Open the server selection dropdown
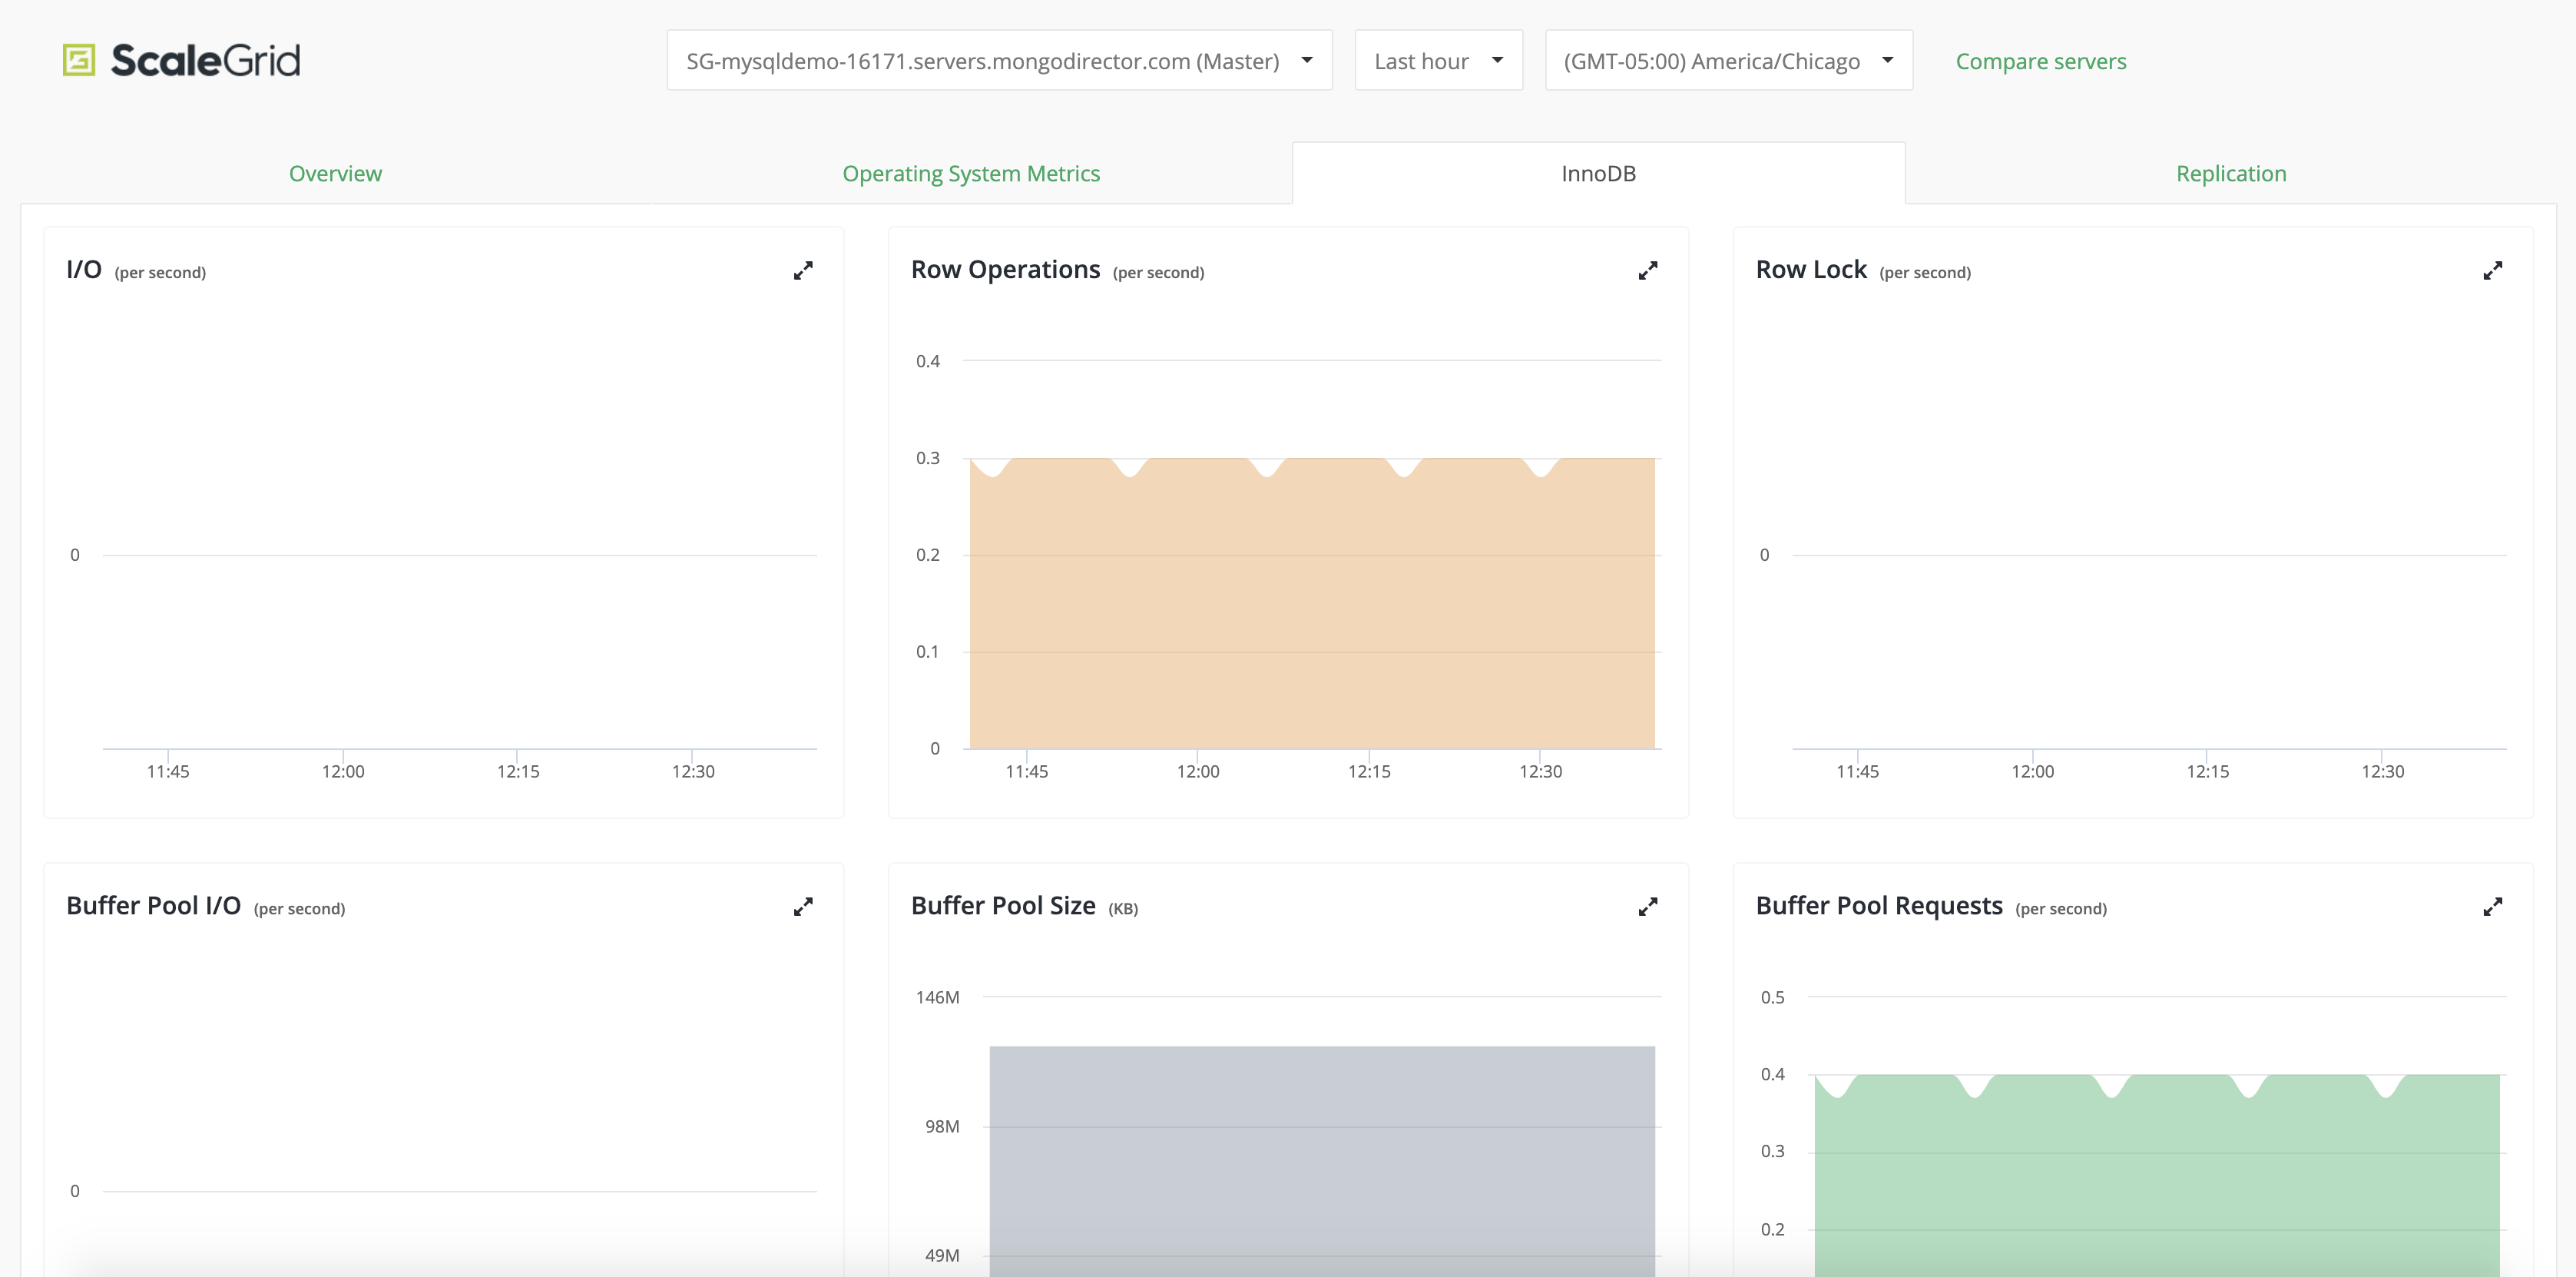The width and height of the screenshot is (2576, 1277). (x=999, y=61)
